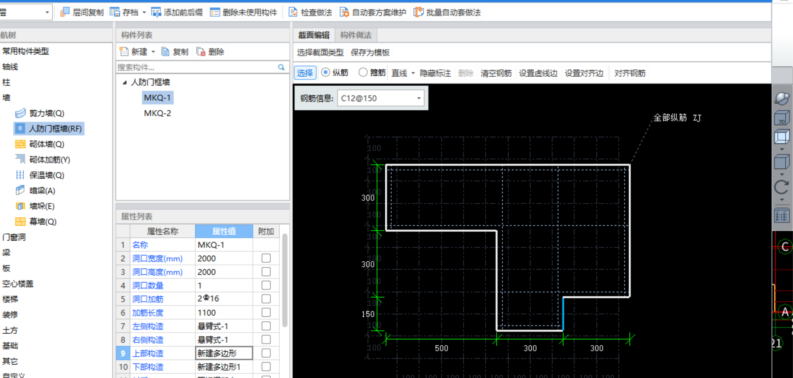Click the 层间复制 toolbar icon

pyautogui.click(x=65, y=12)
